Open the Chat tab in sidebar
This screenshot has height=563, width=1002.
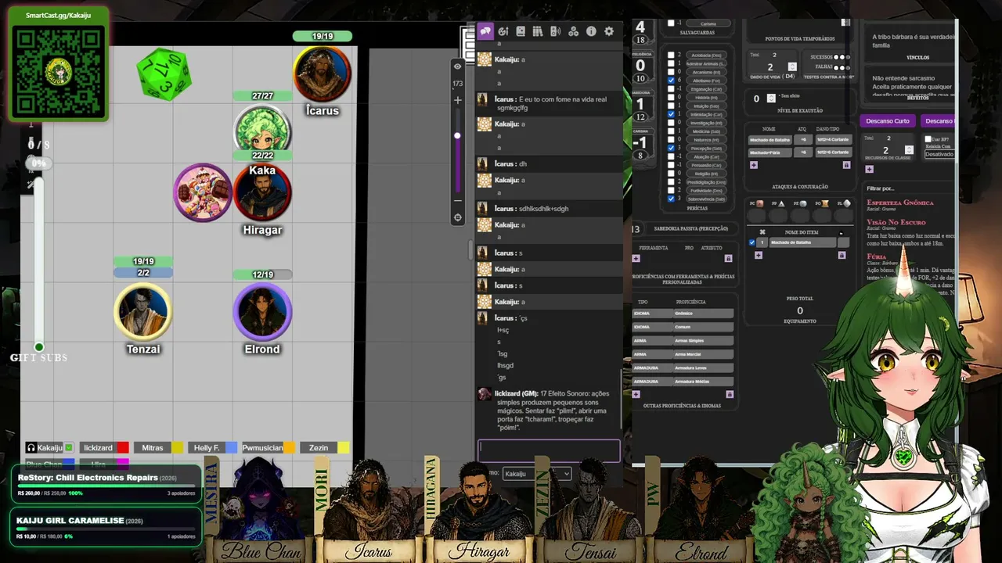485,31
